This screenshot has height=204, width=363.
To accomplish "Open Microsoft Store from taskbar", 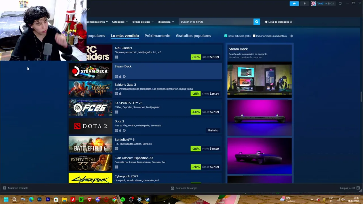I will pyautogui.click(x=56, y=199).
